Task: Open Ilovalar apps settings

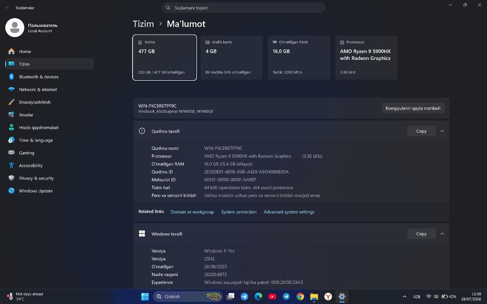Action: click(50, 115)
